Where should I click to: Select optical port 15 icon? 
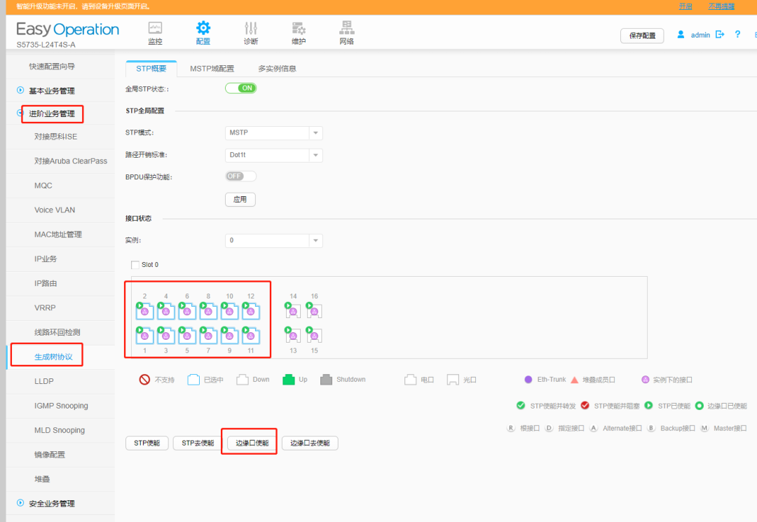(x=314, y=335)
